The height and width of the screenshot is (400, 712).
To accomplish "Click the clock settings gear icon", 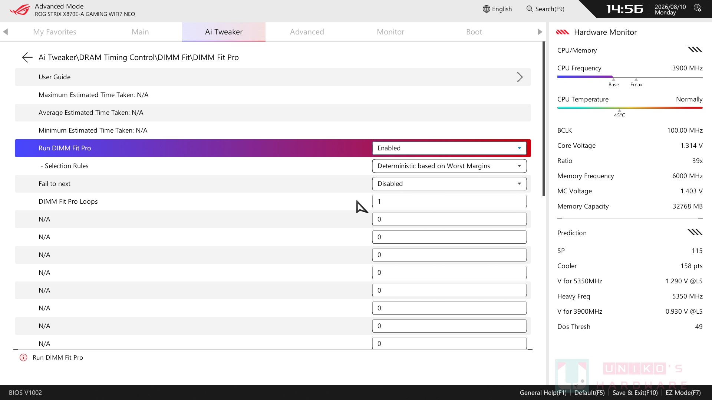I will (x=698, y=8).
